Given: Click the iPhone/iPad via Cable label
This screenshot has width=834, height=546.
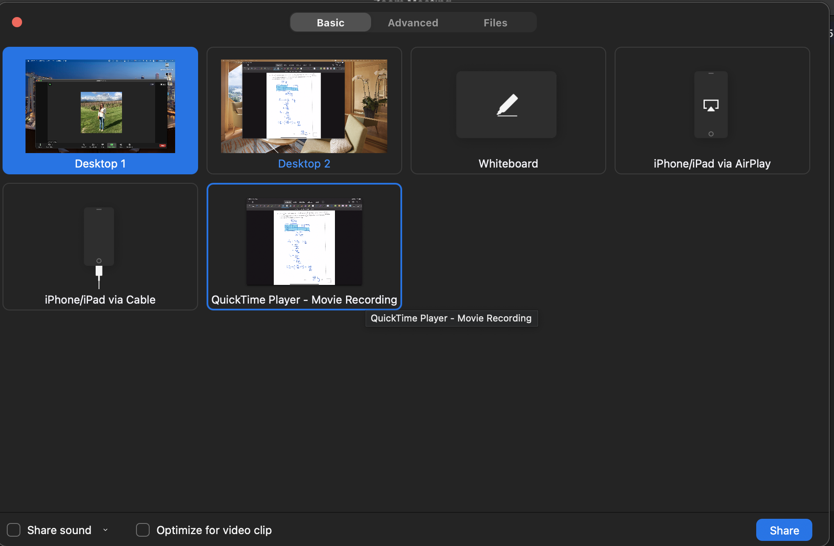Looking at the screenshot, I should [x=100, y=300].
